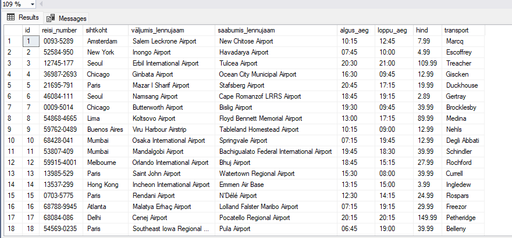Click row header number 12
The width and height of the screenshot is (512, 238).
pos(10,162)
